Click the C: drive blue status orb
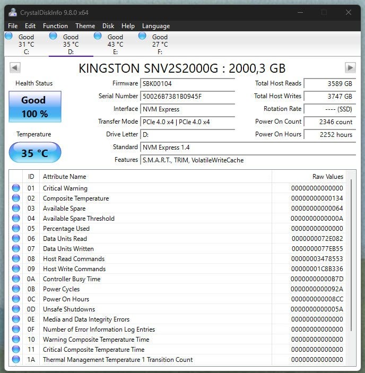The width and height of the screenshot is (365, 373). pos(9,36)
